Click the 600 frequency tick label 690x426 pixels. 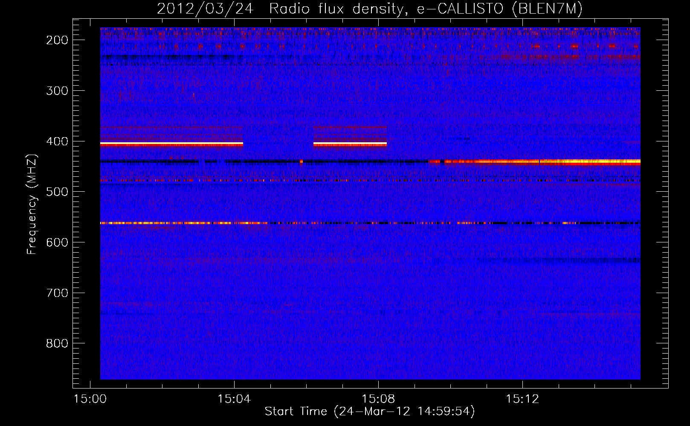click(x=57, y=242)
